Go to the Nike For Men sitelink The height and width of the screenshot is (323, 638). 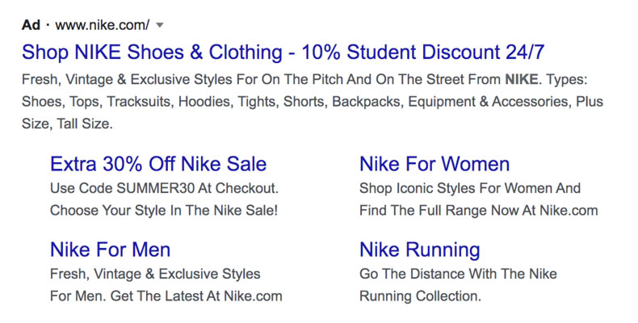110,250
